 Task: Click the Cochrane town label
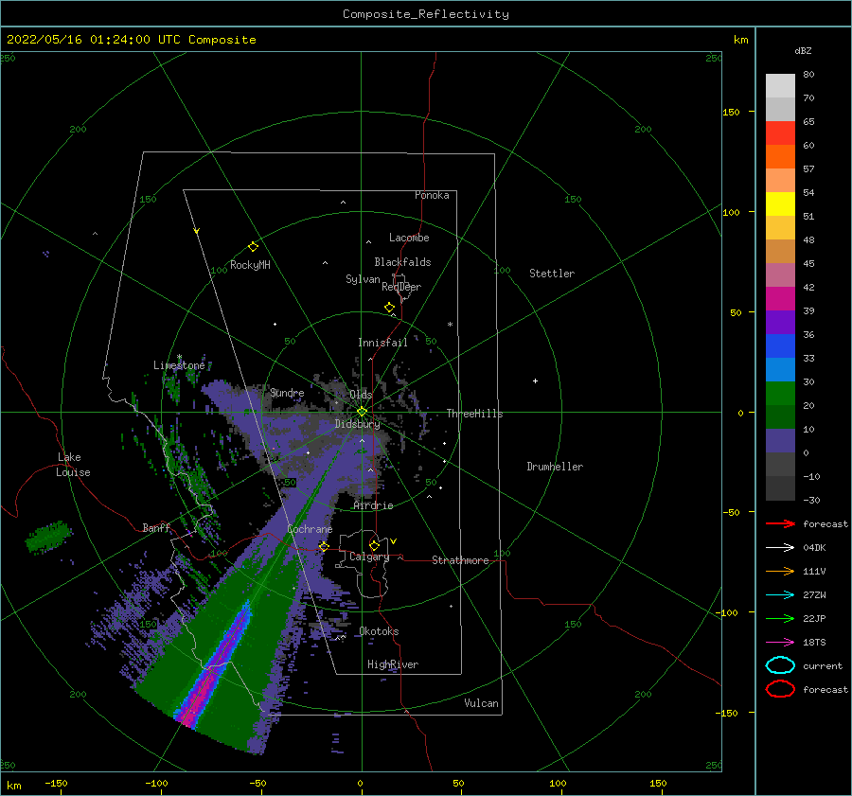(x=310, y=529)
